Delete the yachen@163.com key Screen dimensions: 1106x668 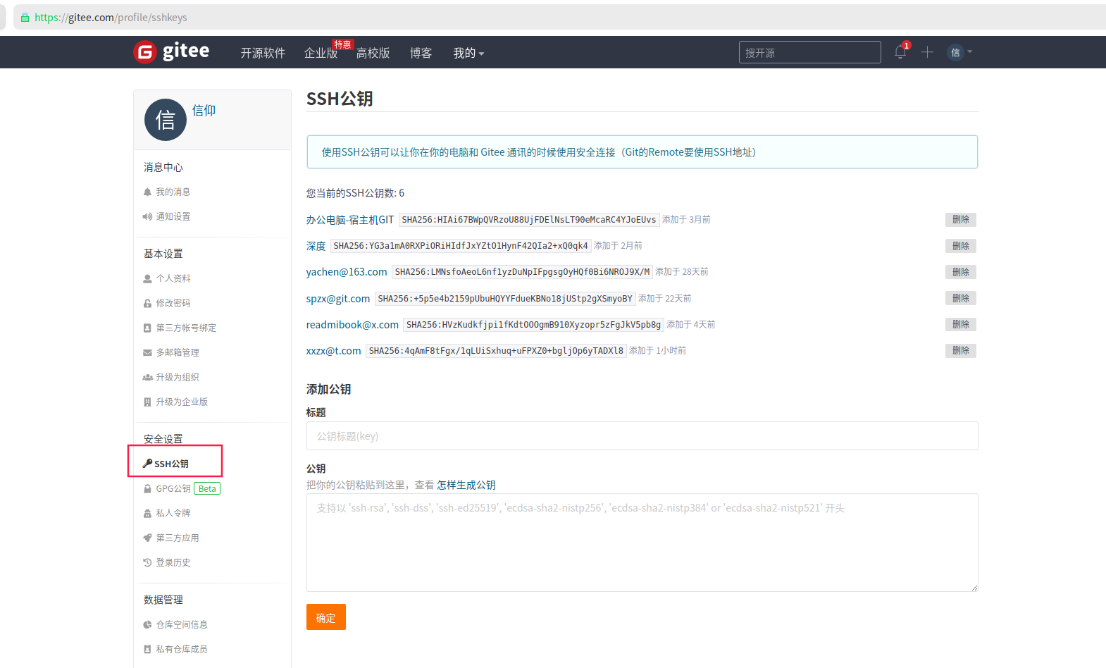click(x=961, y=272)
